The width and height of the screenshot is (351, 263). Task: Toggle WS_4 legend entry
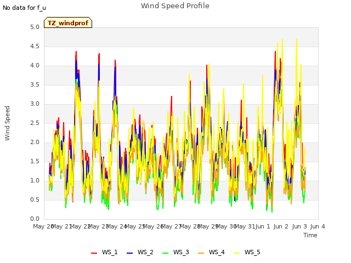pos(211,252)
